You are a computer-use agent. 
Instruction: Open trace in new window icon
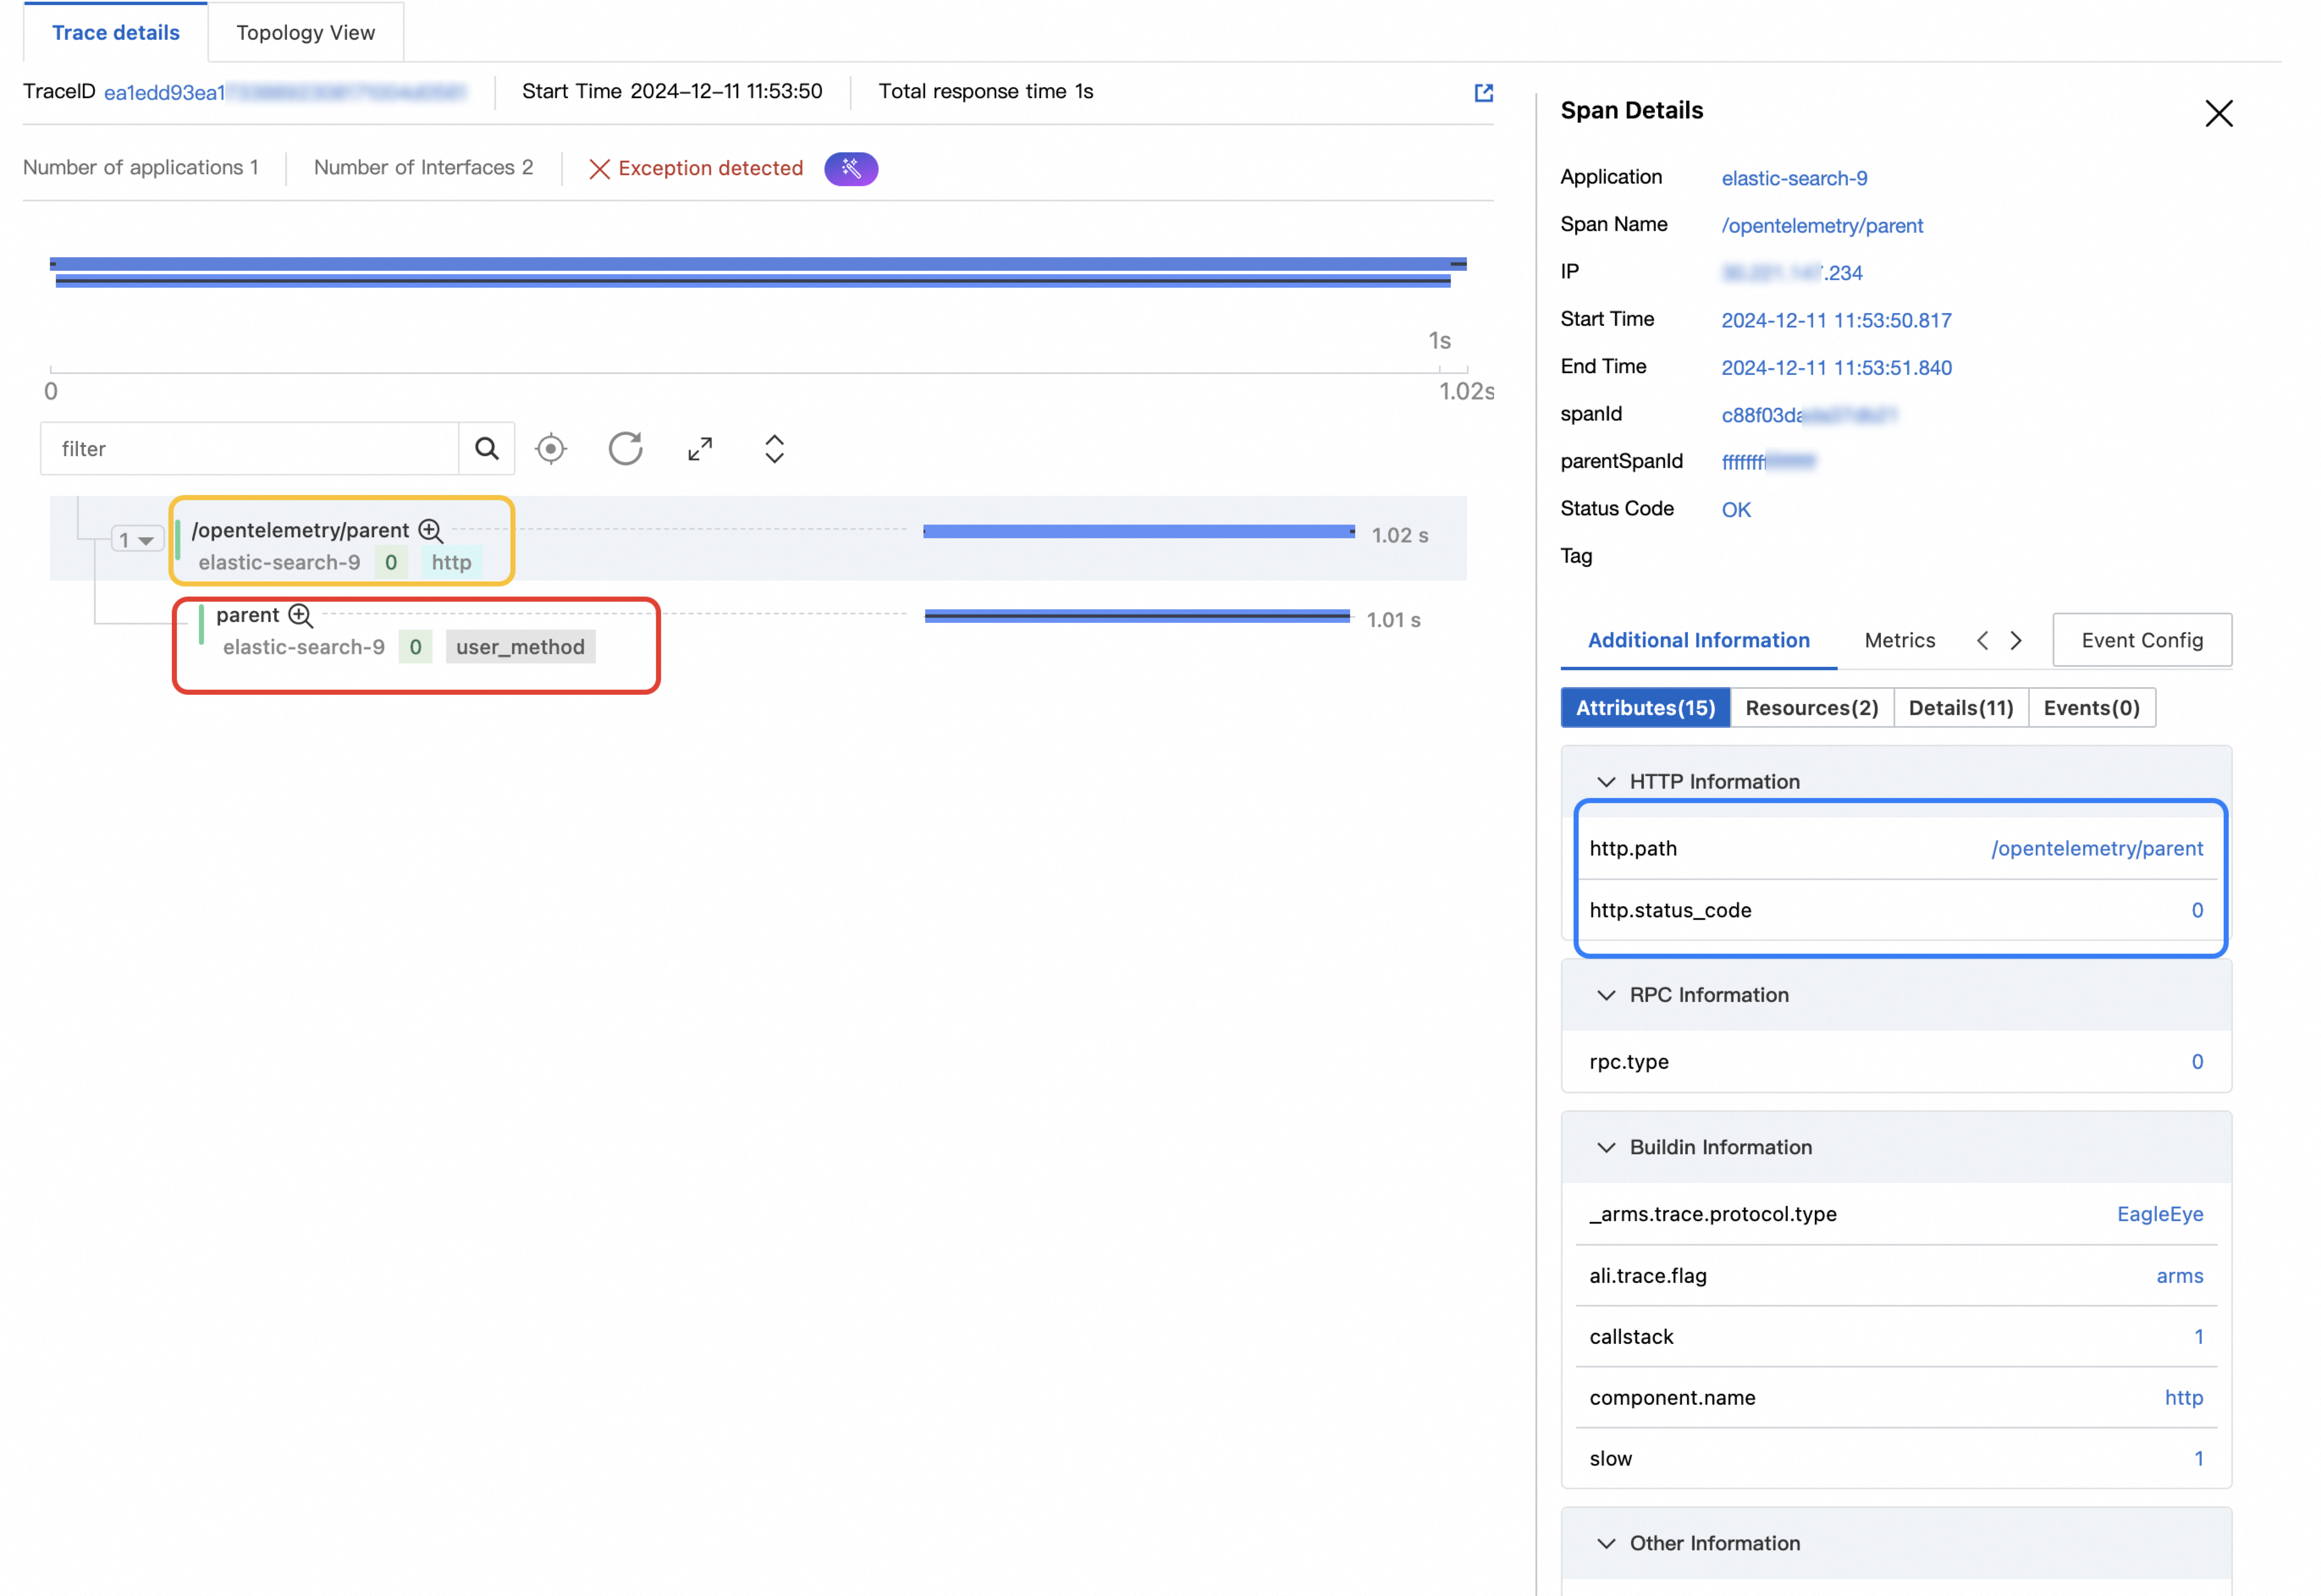point(1483,93)
